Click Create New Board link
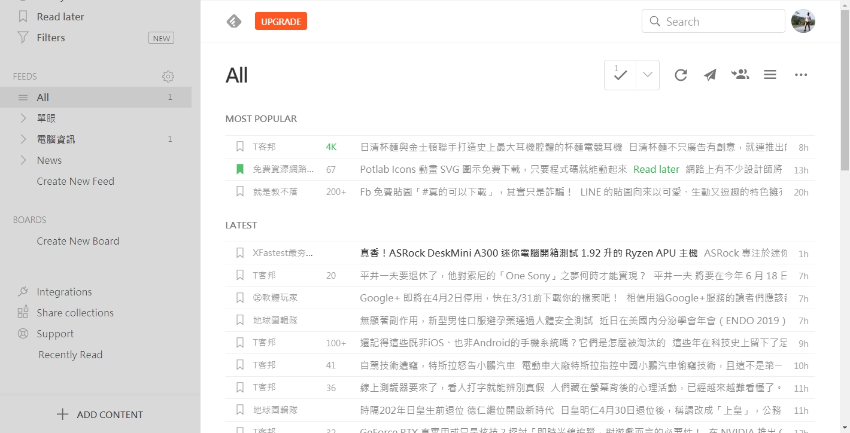This screenshot has width=850, height=433. 78,241
